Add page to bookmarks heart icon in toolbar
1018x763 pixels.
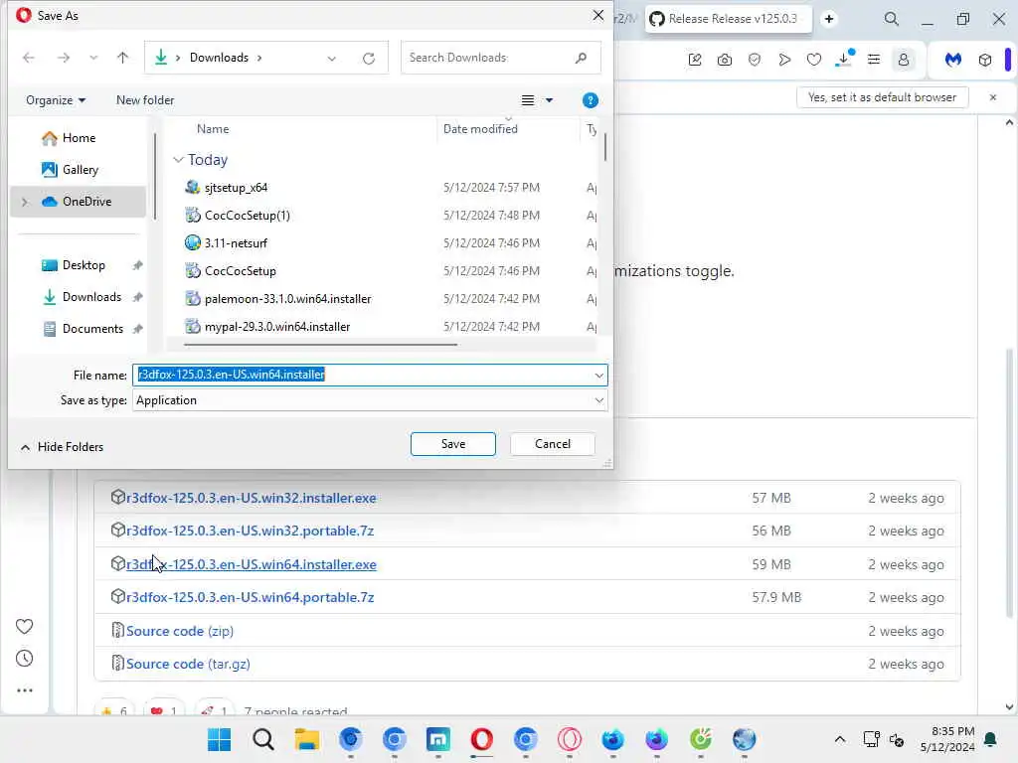pyautogui.click(x=813, y=60)
